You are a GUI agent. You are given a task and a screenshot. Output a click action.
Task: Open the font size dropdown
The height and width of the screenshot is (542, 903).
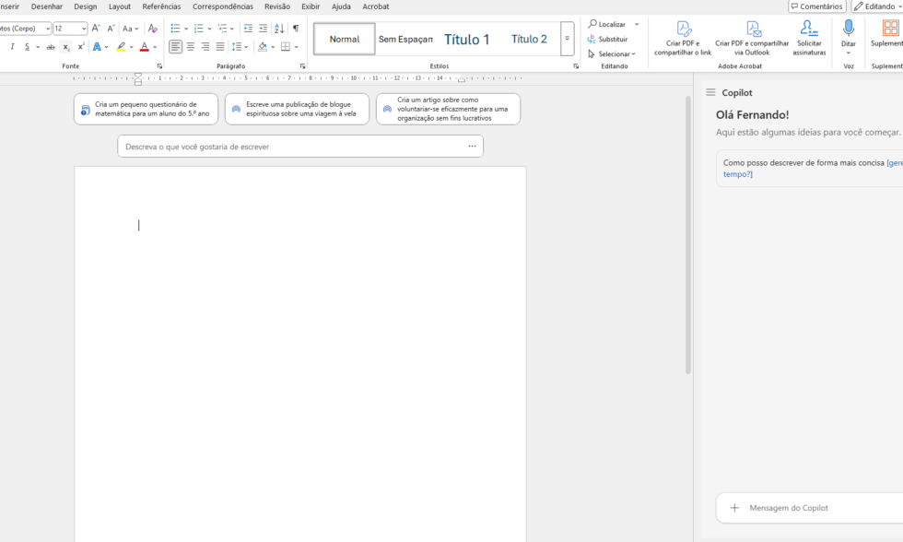coord(84,28)
